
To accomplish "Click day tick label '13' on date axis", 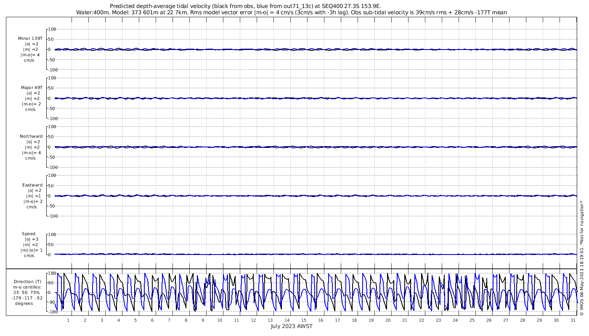I will [x=270, y=320].
